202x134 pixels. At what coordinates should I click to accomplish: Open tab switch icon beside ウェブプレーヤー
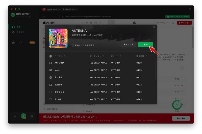pos(76,9)
